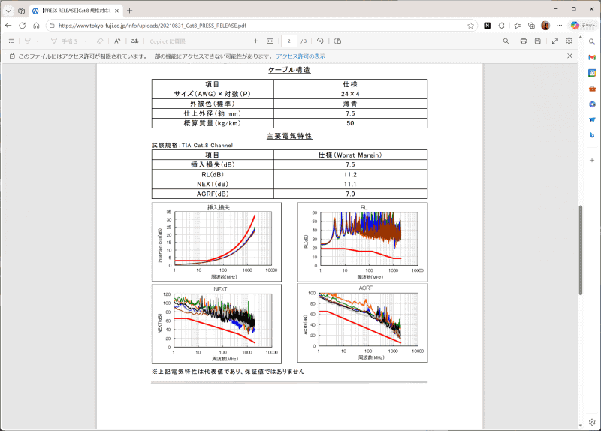This screenshot has height=431, width=601.
Task: Click the 挿入損失 chart
Action: pos(216,242)
